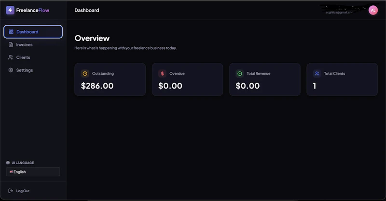Click the Total Clients label
386x201 pixels.
tap(334, 73)
